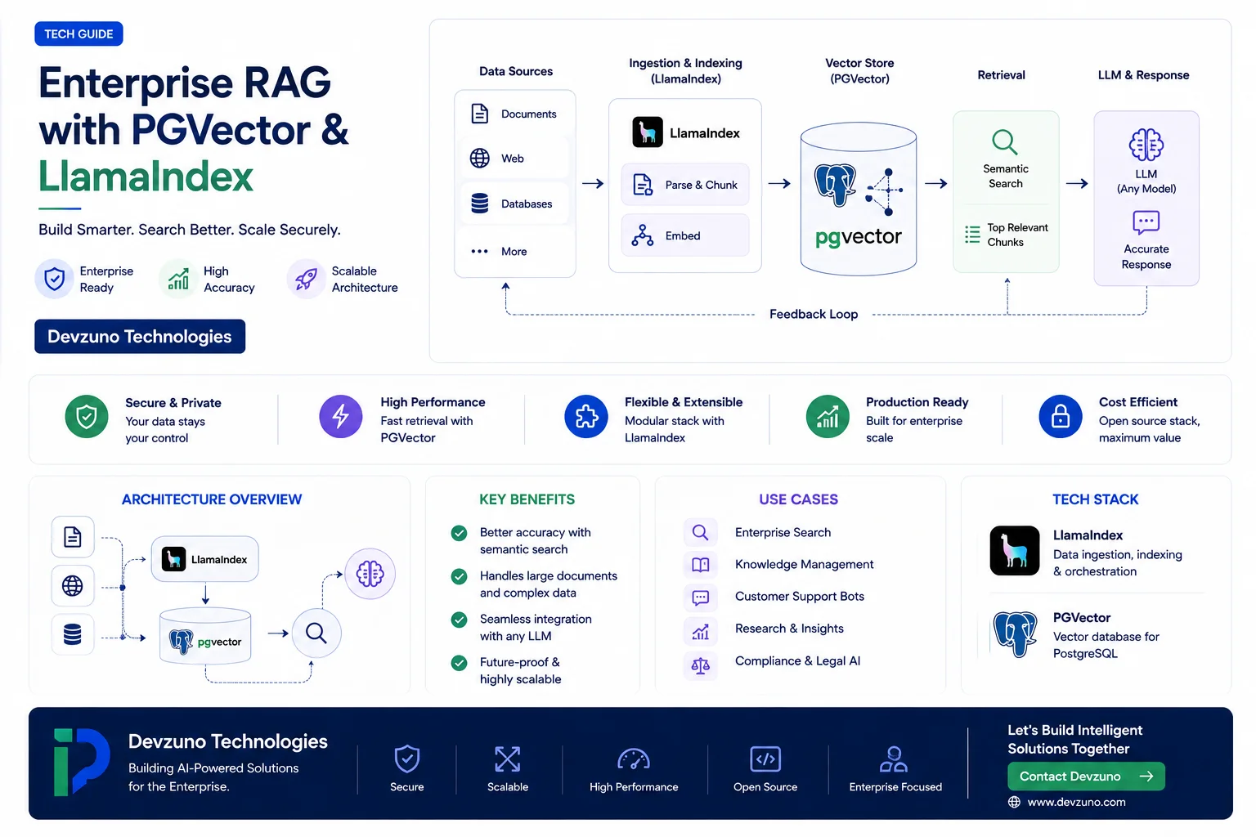Click the USE CASES heading
The height and width of the screenshot is (837, 1256).
pyautogui.click(x=798, y=499)
